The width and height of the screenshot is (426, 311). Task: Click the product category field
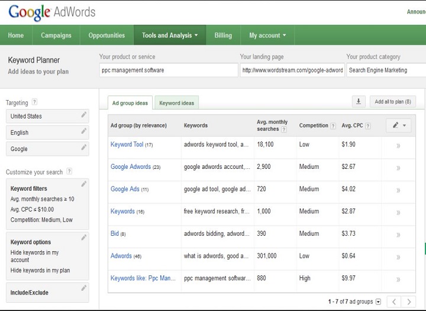[386, 70]
